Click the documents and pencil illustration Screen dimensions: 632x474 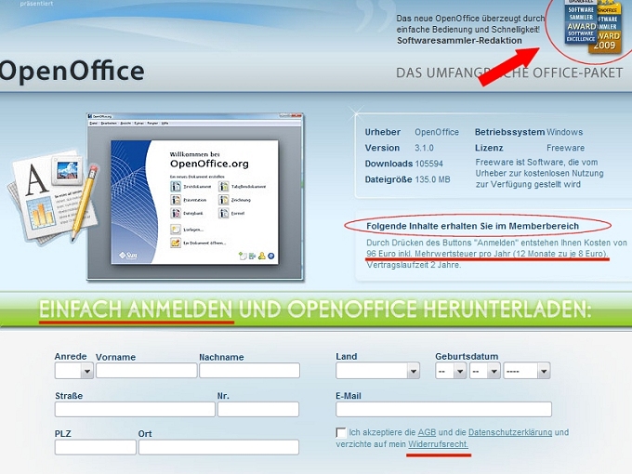point(52,198)
